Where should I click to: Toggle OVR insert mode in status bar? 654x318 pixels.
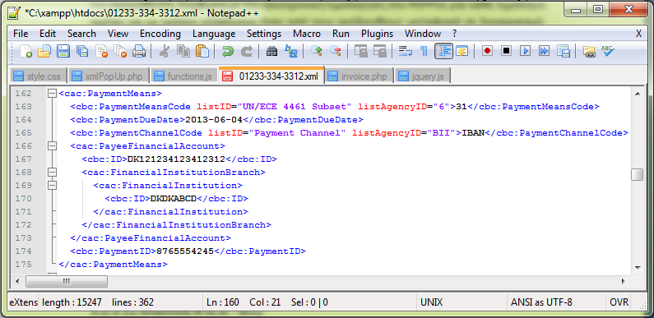pos(619,302)
